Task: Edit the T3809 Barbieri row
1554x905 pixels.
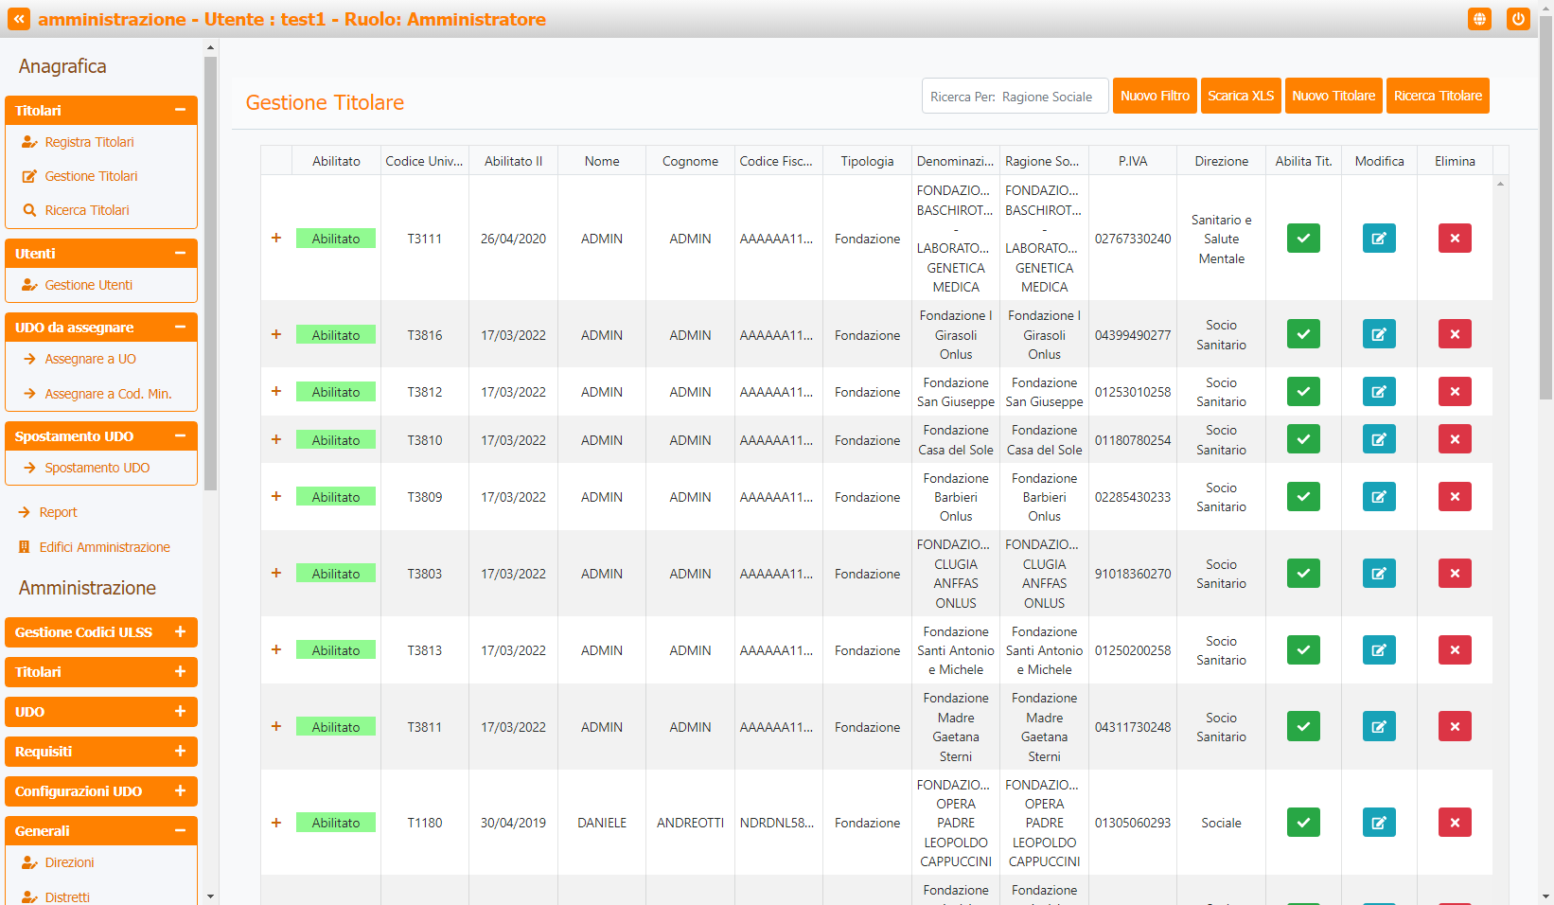Action: point(1379,497)
